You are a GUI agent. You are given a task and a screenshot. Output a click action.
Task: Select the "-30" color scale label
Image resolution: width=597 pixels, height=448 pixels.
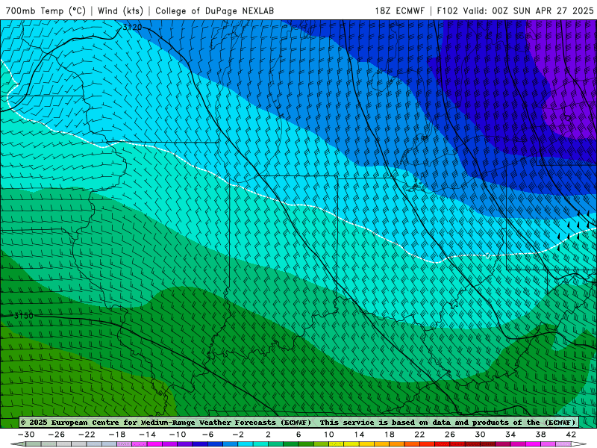coord(26,435)
